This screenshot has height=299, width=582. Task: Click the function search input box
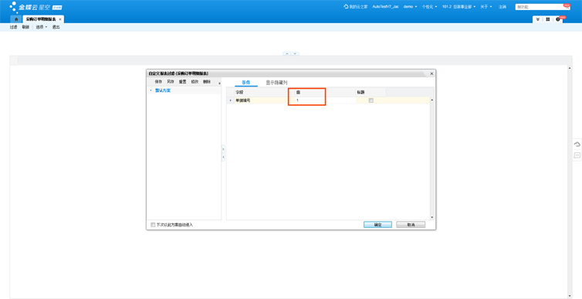pyautogui.click(x=540, y=7)
